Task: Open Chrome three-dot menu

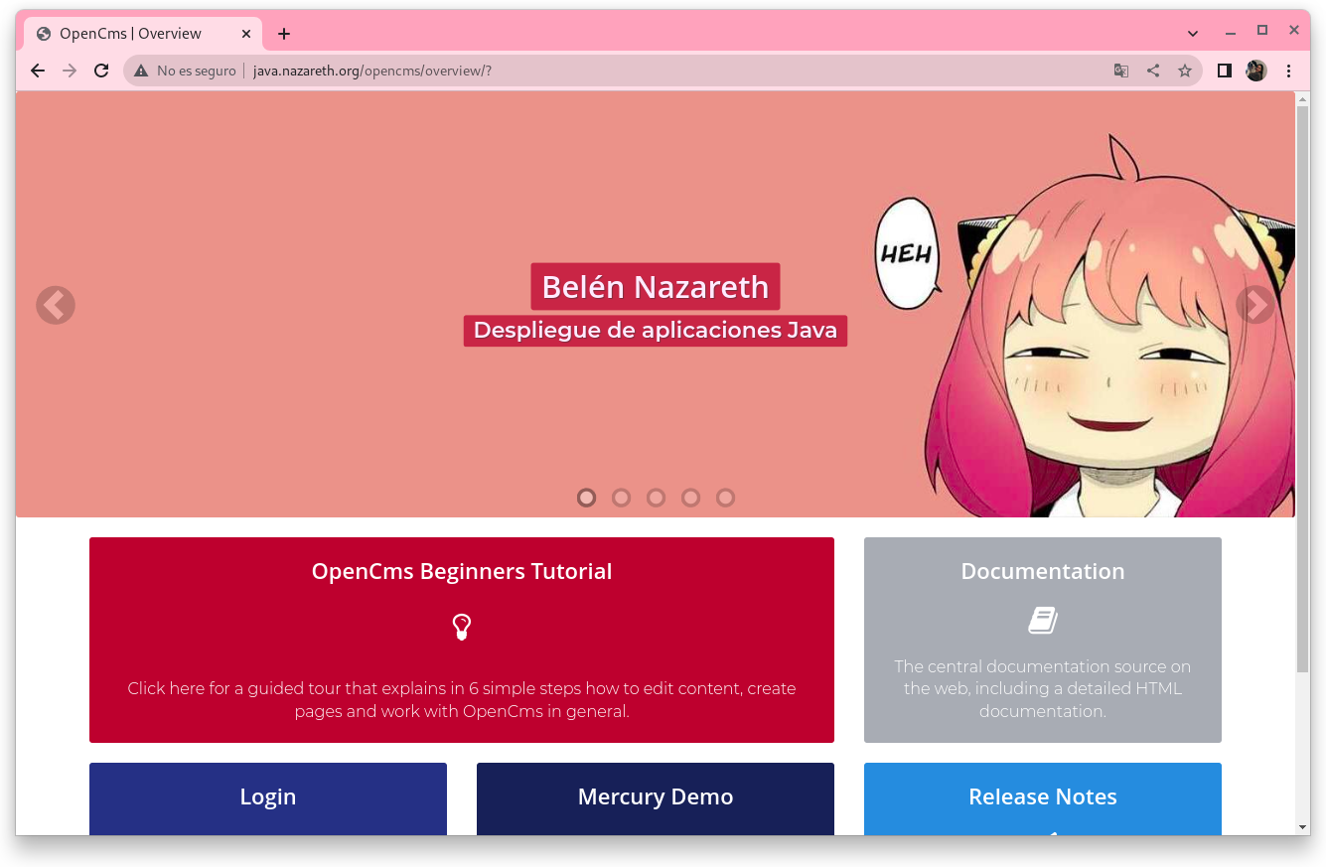Action: click(1288, 71)
